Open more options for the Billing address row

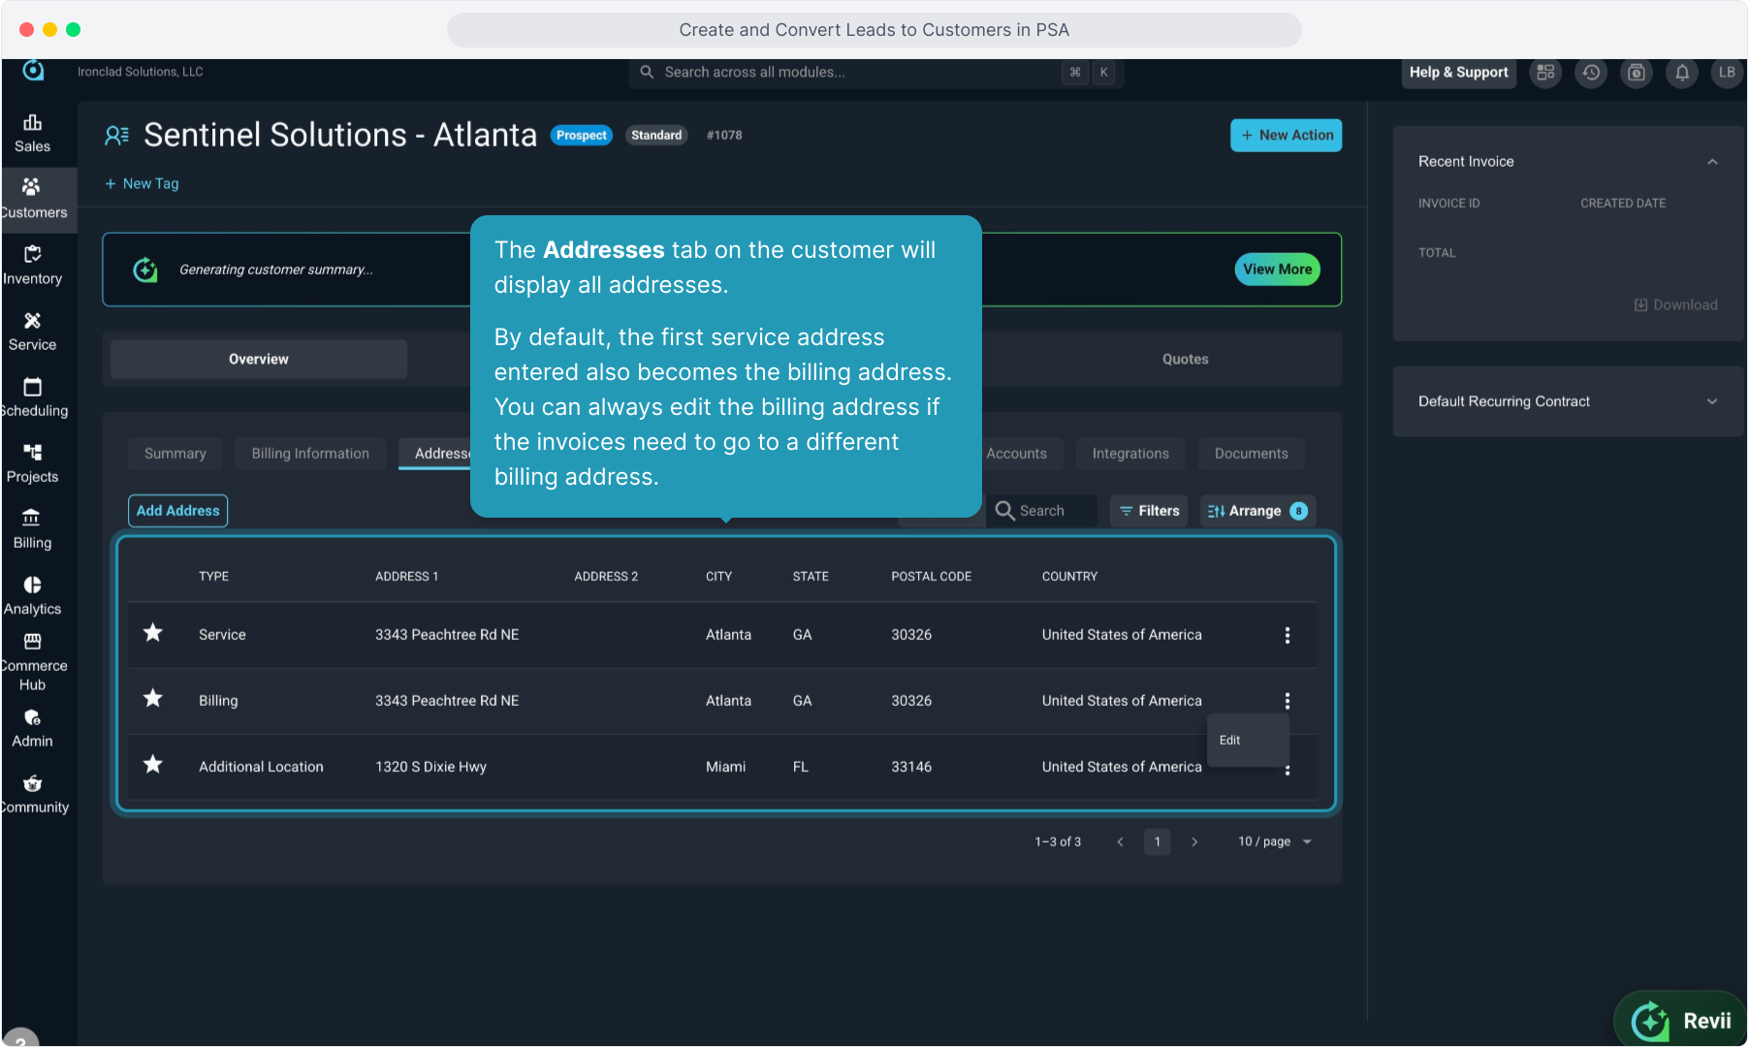click(1288, 701)
